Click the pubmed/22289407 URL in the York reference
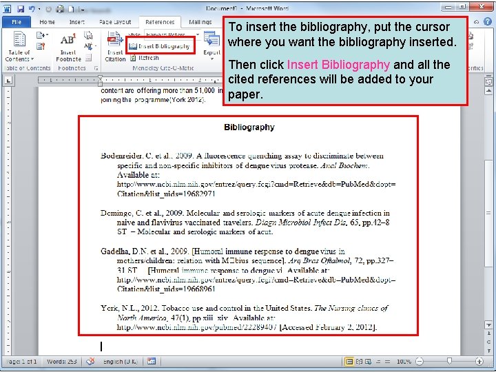The height and width of the screenshot is (372, 496). click(196, 327)
